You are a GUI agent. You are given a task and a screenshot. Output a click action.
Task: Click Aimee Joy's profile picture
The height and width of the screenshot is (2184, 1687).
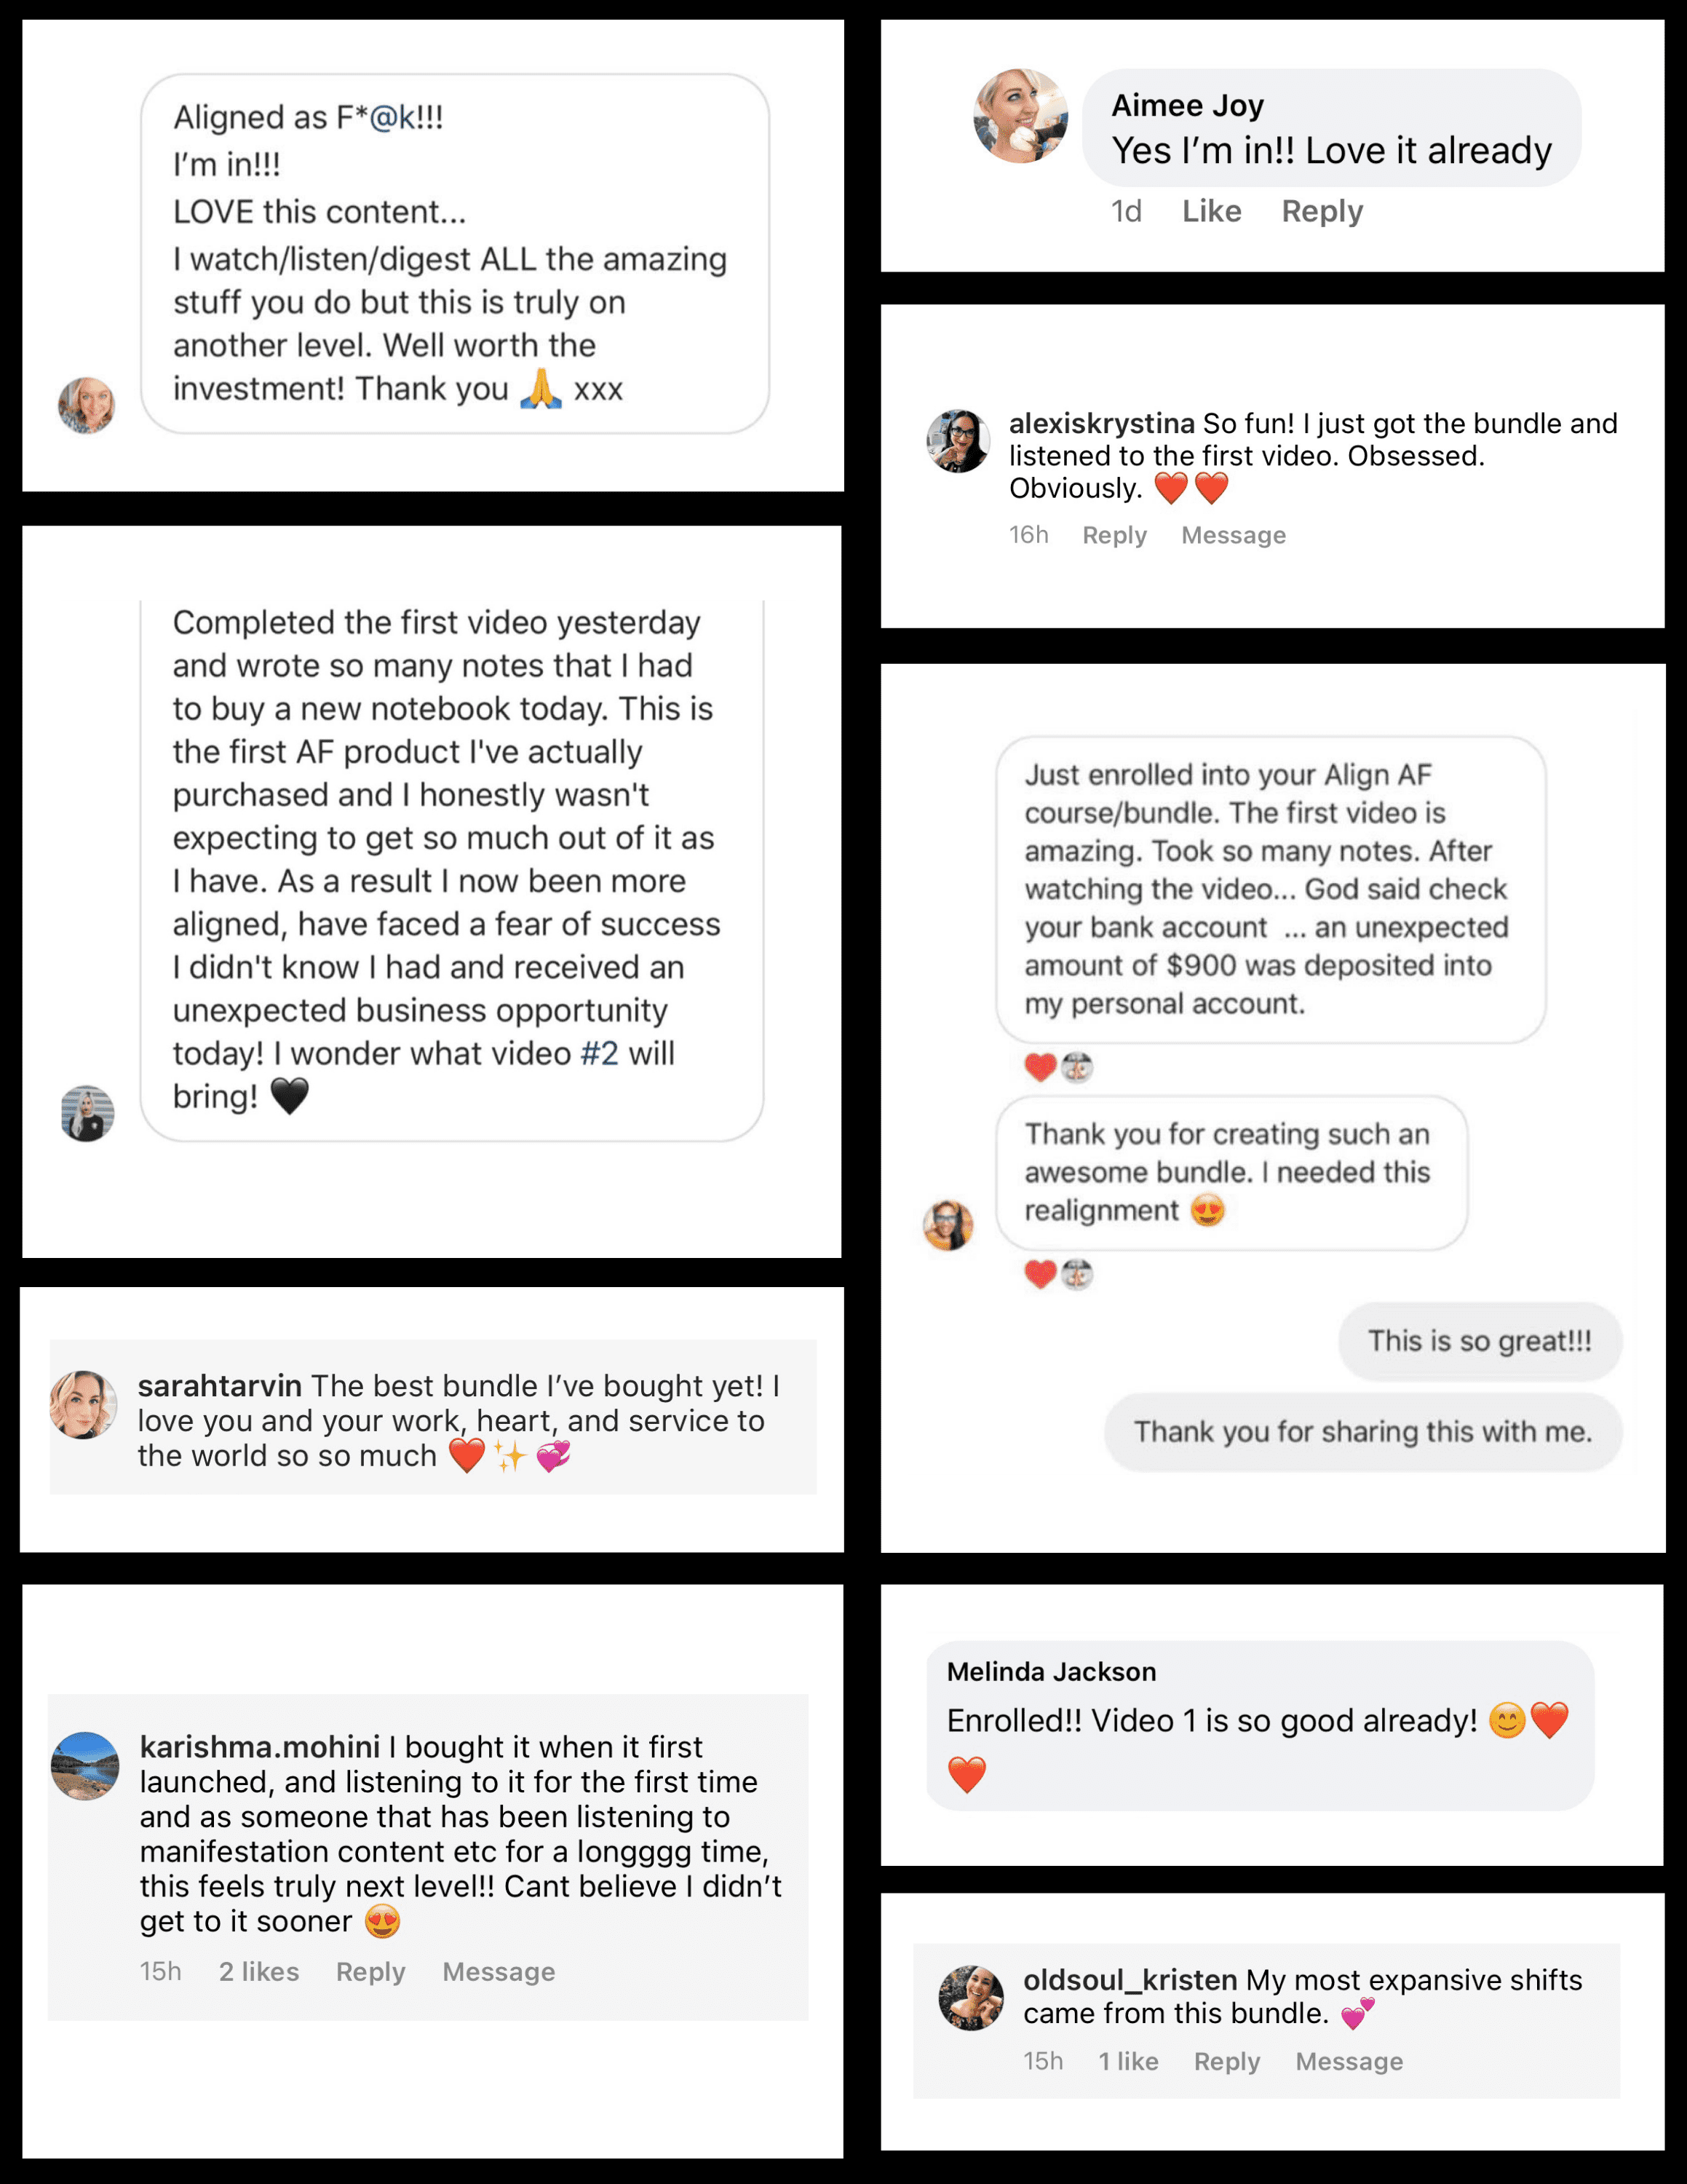tap(1020, 116)
